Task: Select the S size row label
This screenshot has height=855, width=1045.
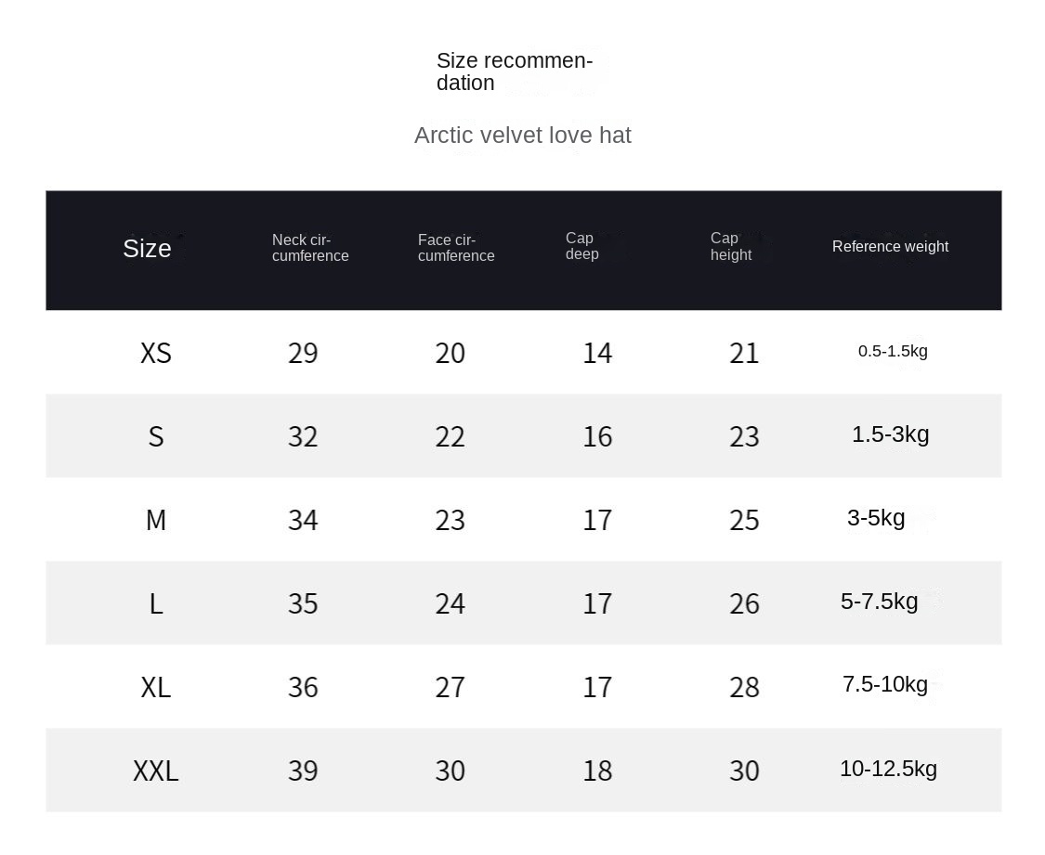Action: point(155,437)
